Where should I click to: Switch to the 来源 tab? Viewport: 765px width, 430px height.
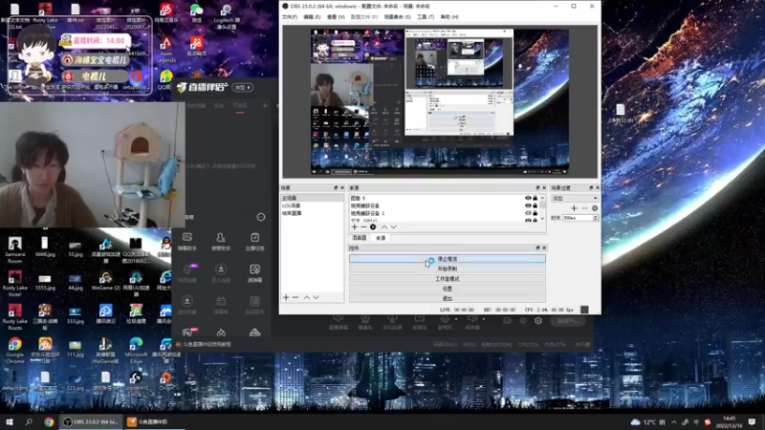coord(381,238)
